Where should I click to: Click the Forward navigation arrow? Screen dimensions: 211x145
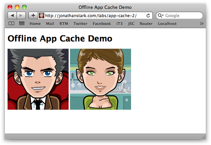[21, 15]
